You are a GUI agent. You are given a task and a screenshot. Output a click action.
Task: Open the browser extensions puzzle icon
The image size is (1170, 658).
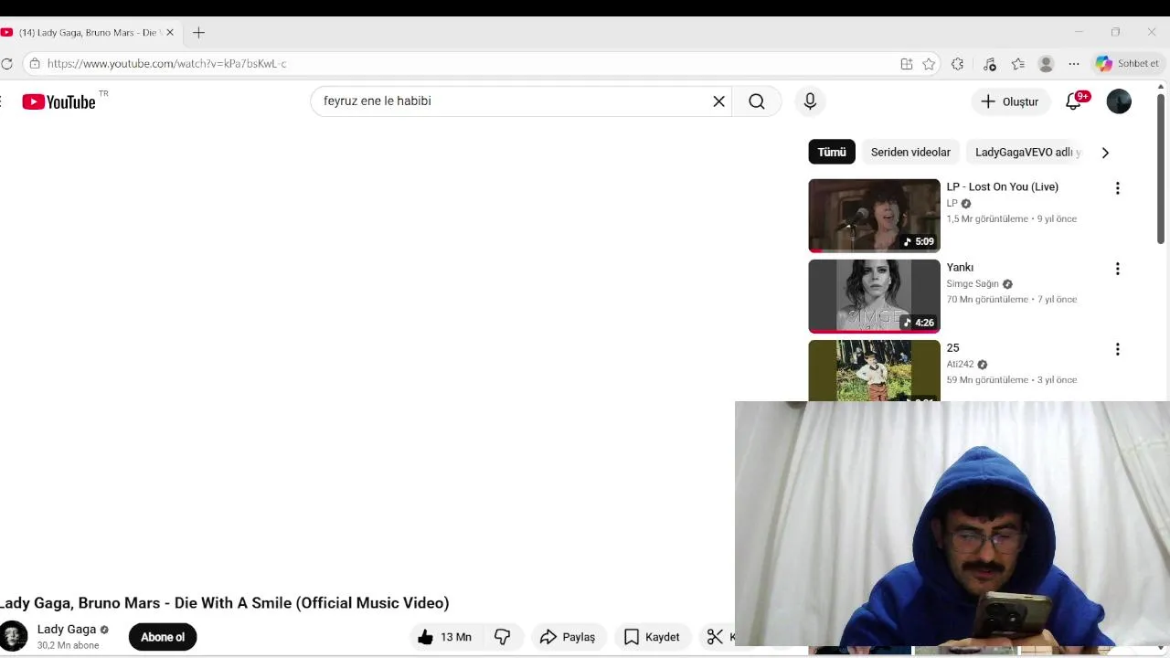pyautogui.click(x=957, y=64)
